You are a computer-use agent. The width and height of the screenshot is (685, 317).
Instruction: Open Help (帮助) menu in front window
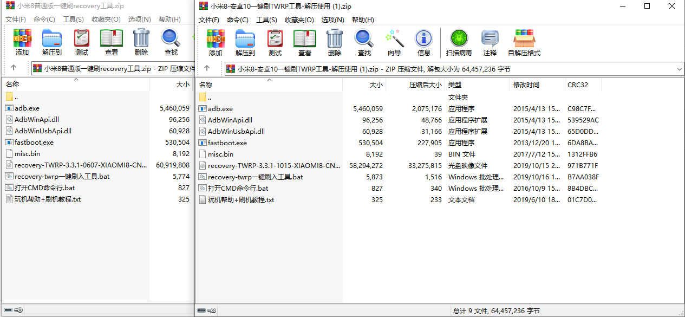(363, 20)
